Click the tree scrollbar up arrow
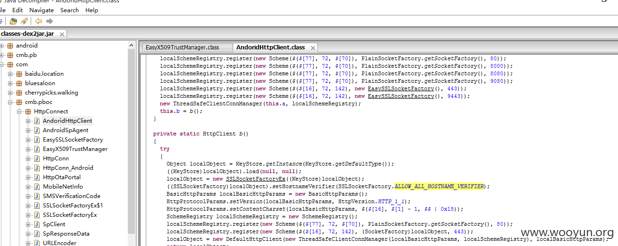The height and width of the screenshot is (246, 618). [132, 45]
